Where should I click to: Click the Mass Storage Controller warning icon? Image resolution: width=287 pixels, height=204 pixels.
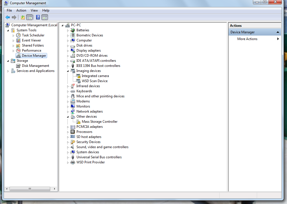click(x=78, y=122)
